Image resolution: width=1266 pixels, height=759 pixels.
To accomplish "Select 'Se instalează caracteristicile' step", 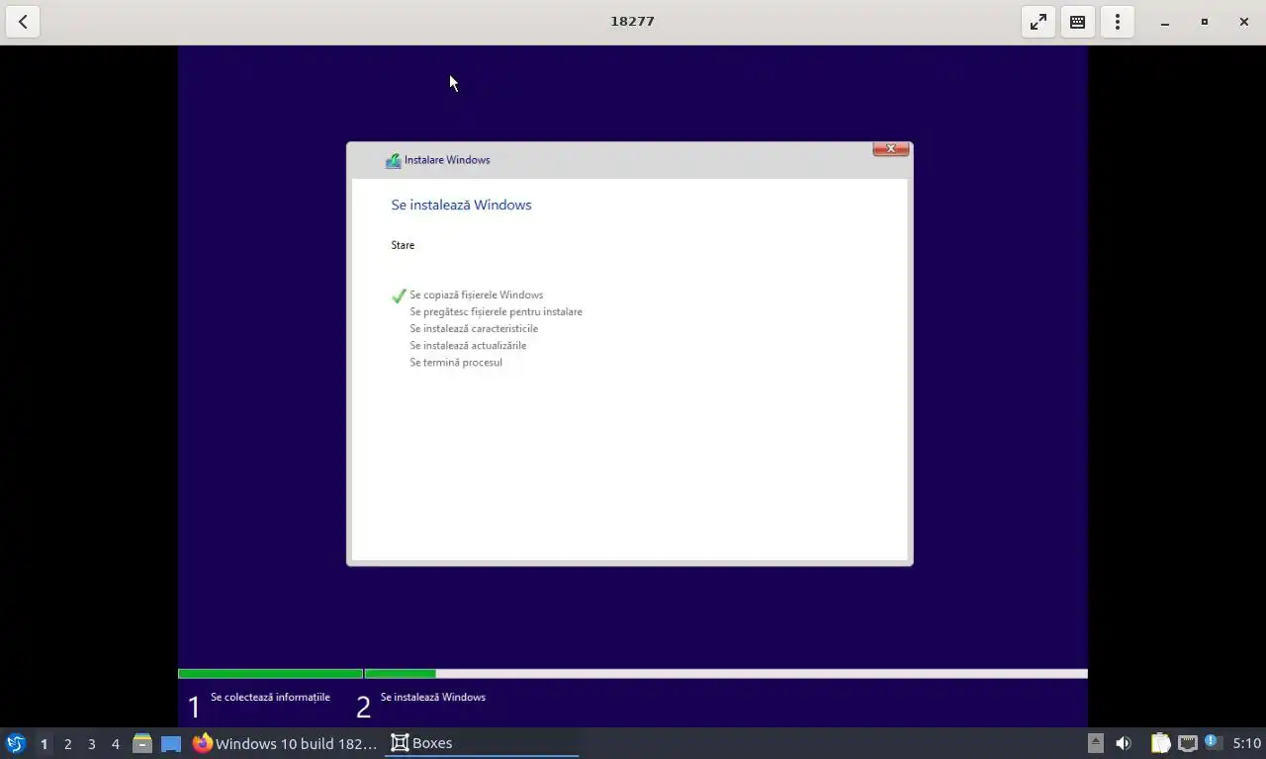I will point(474,328).
